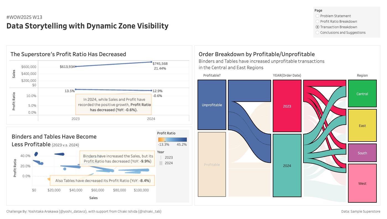This screenshot has height=219, width=387.
Task: Click the Binders Profit Ratio annotation box
Action: click(117, 158)
